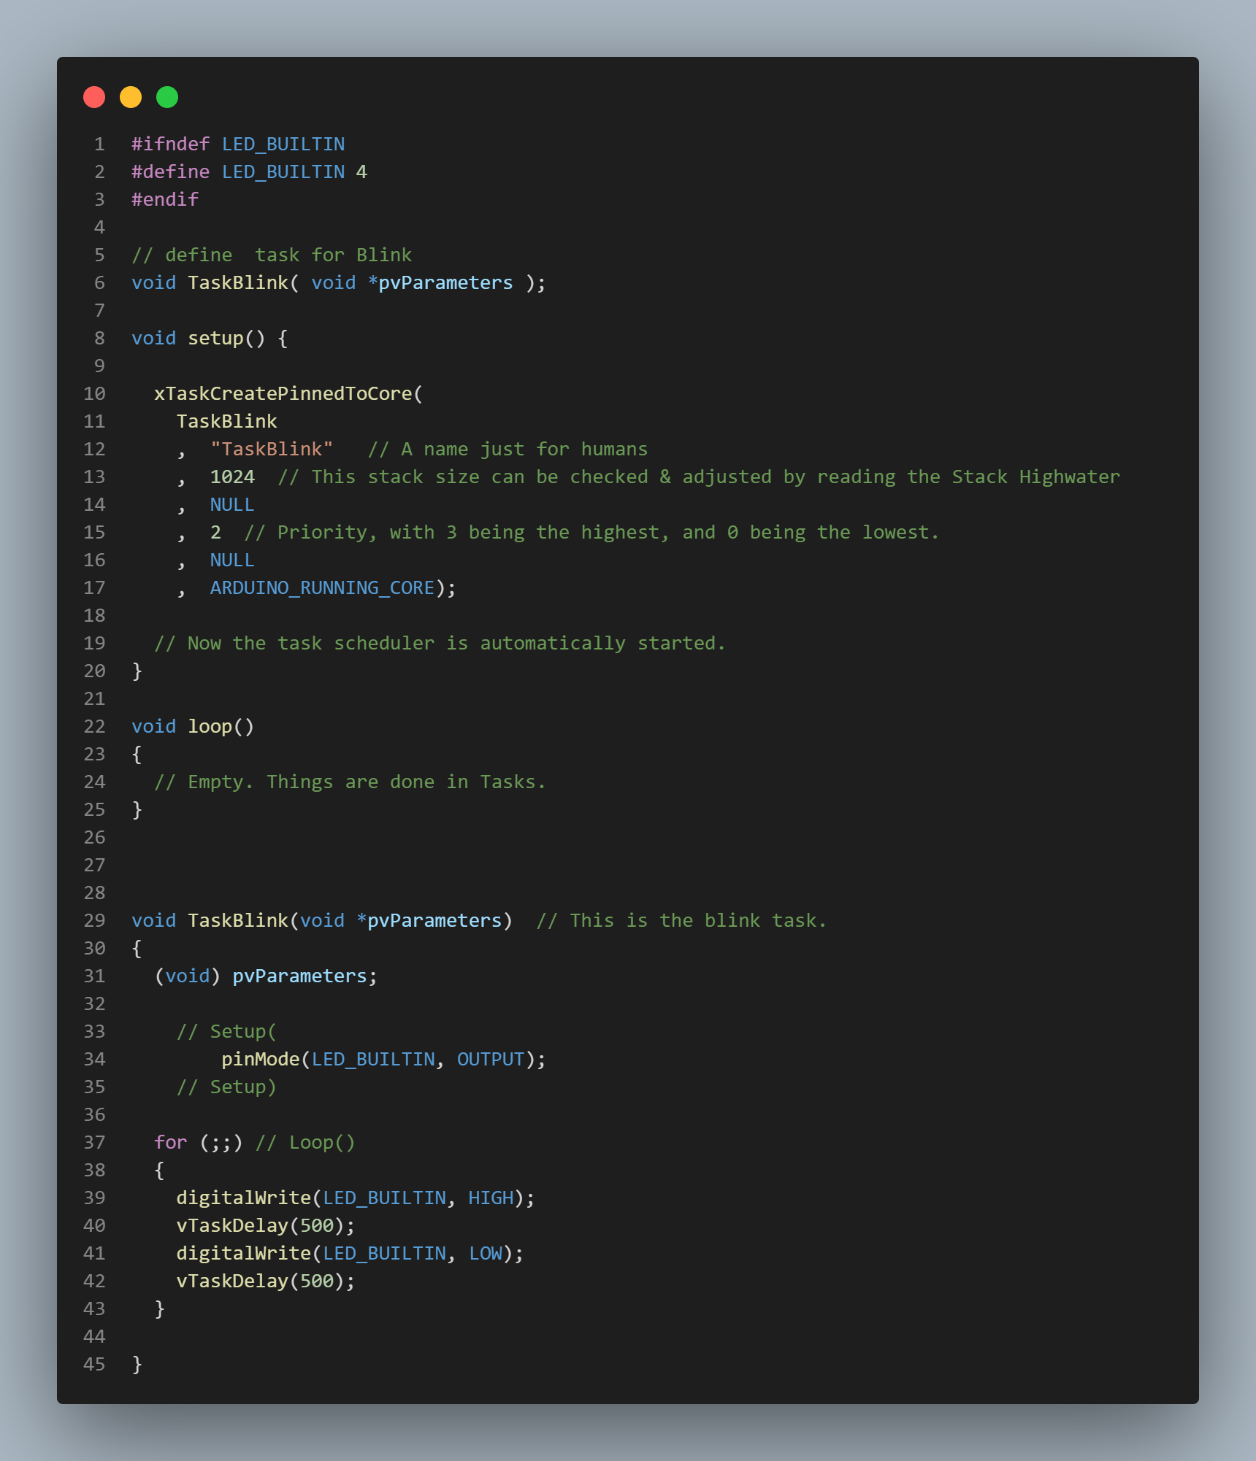Select the stack size value 1024

[232, 477]
